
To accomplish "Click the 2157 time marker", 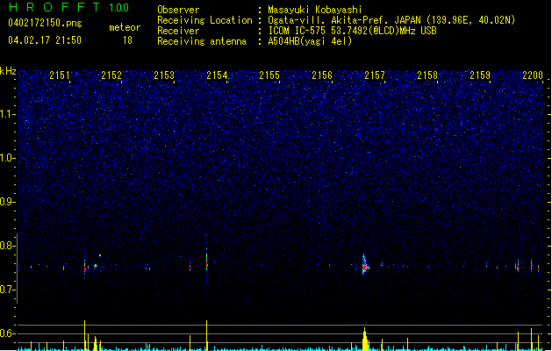I will [x=375, y=75].
